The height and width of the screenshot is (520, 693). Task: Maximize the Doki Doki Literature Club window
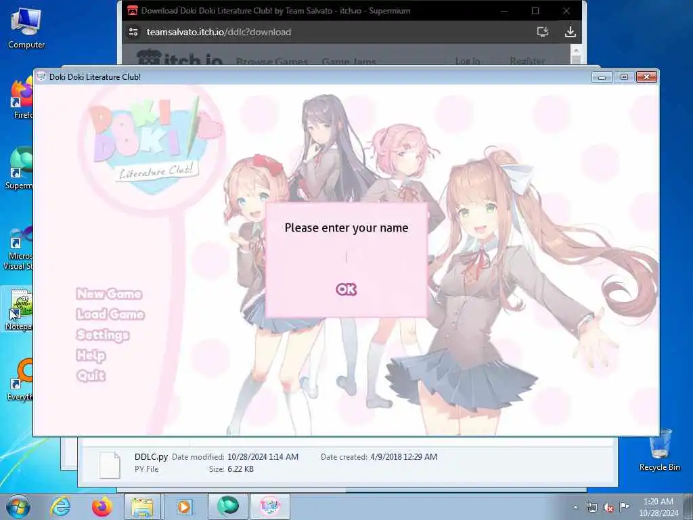624,77
